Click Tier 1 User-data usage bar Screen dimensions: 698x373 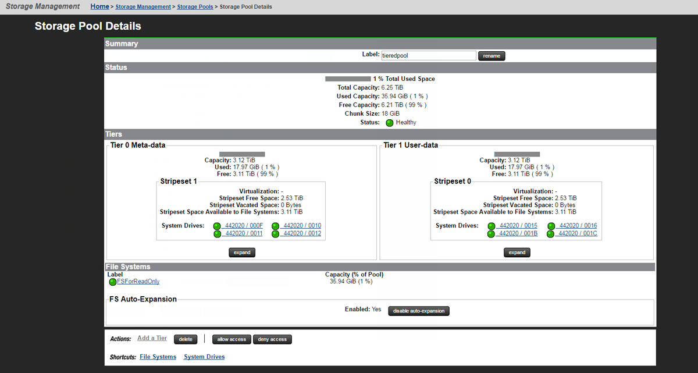coord(517,154)
